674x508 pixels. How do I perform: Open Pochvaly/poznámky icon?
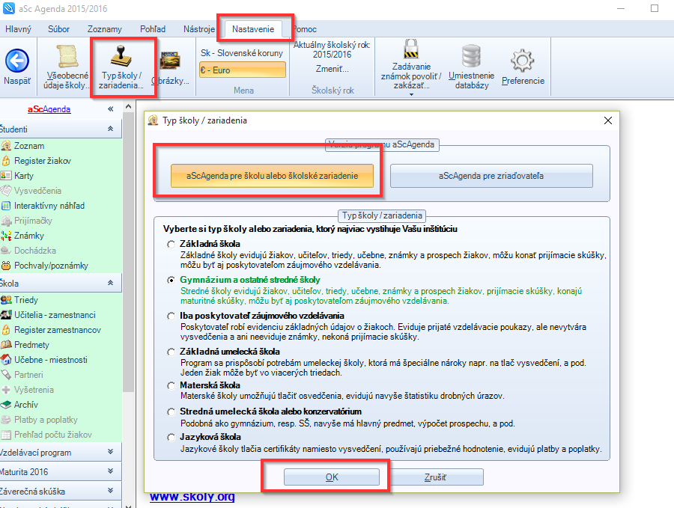tap(6, 266)
